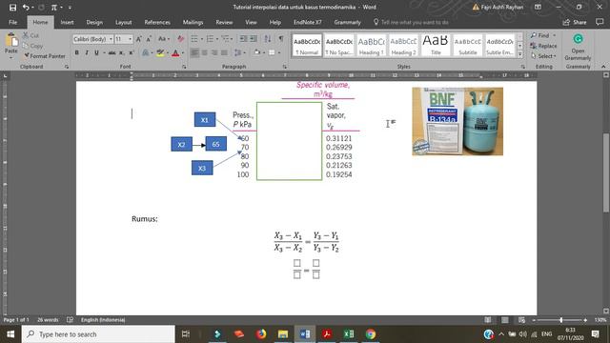The width and height of the screenshot is (610, 343).
Task: Expand numbering list dropdown
Action: coord(217,38)
